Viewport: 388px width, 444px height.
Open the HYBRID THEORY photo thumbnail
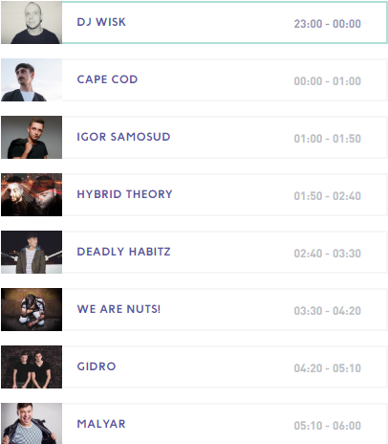32,194
